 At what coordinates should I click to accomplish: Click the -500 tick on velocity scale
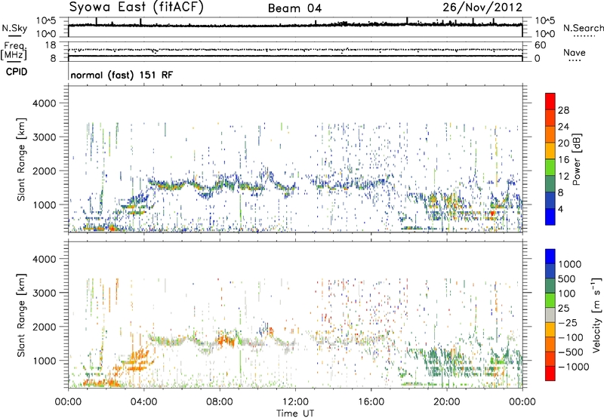pyautogui.click(x=571, y=352)
